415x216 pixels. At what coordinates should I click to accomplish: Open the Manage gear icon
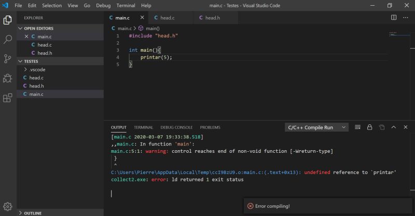(x=7, y=207)
